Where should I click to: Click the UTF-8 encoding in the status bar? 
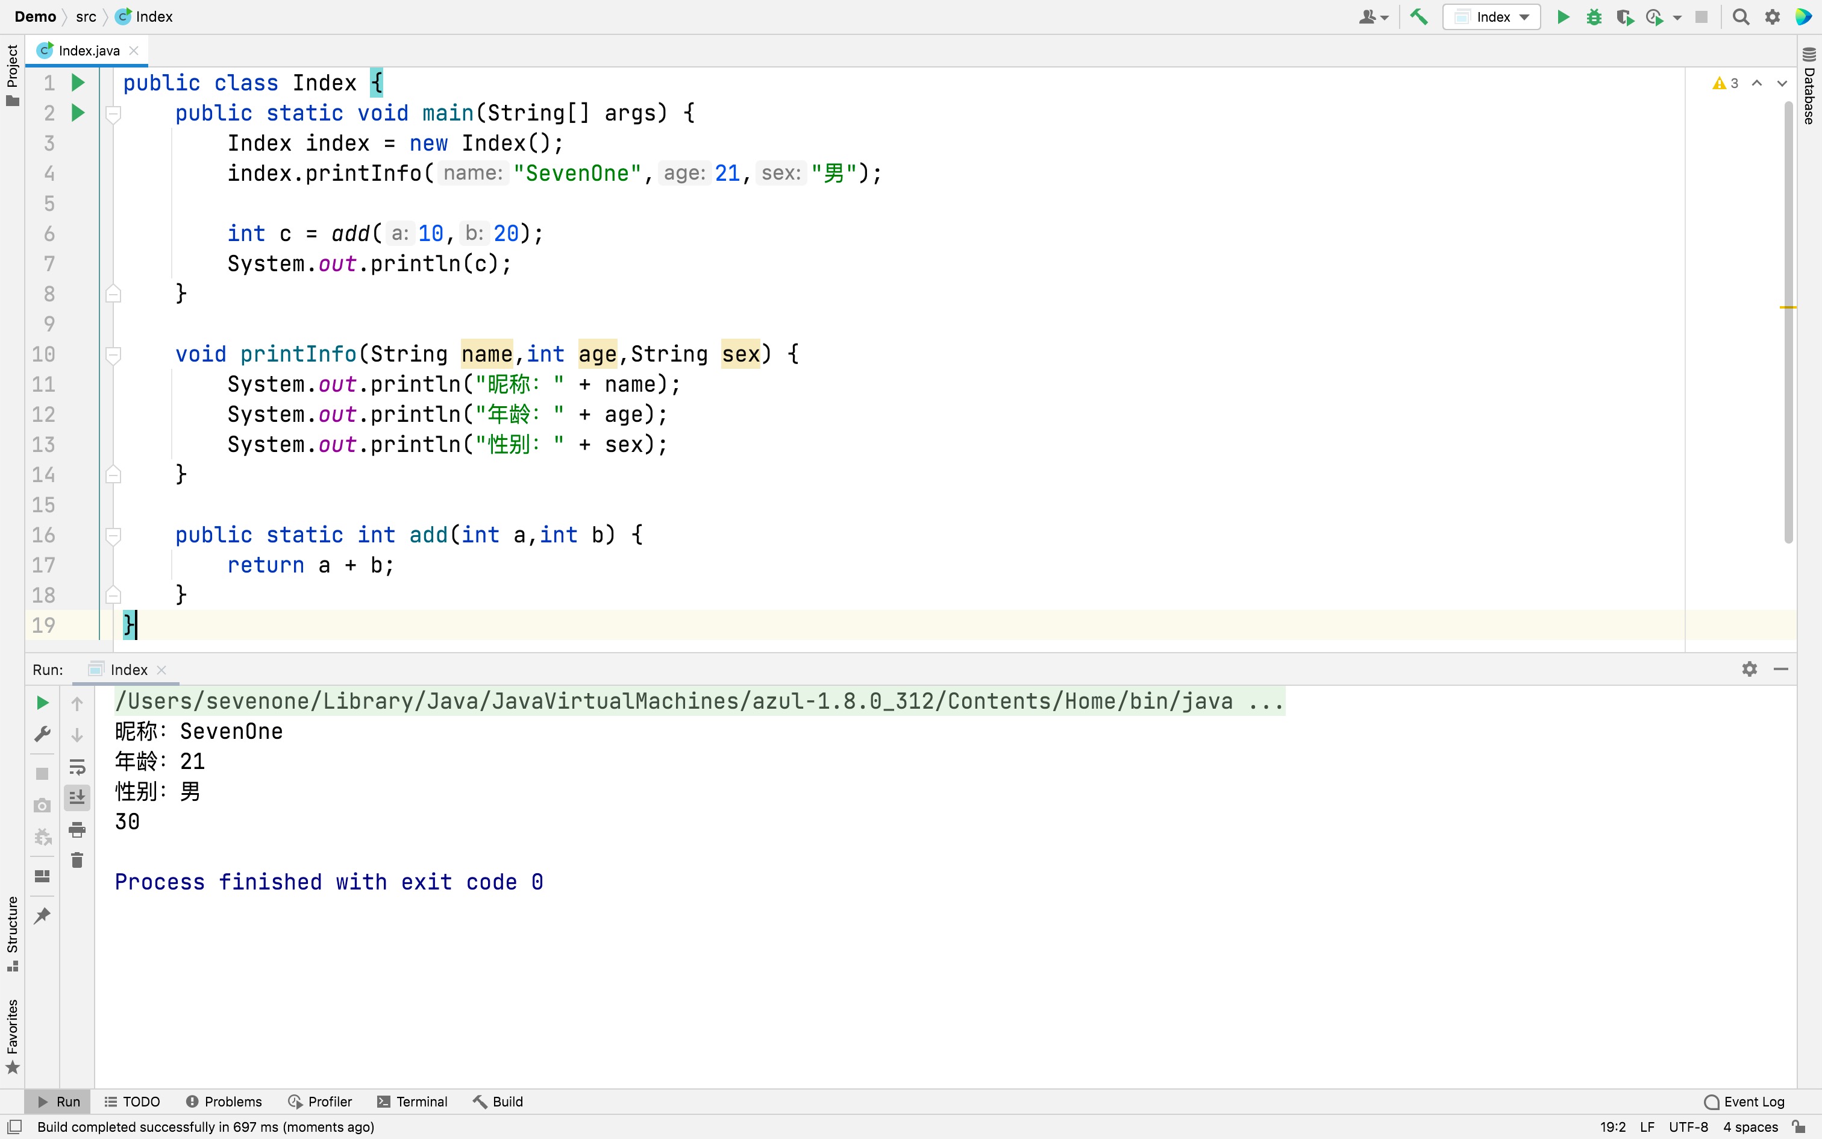pos(1688,1127)
